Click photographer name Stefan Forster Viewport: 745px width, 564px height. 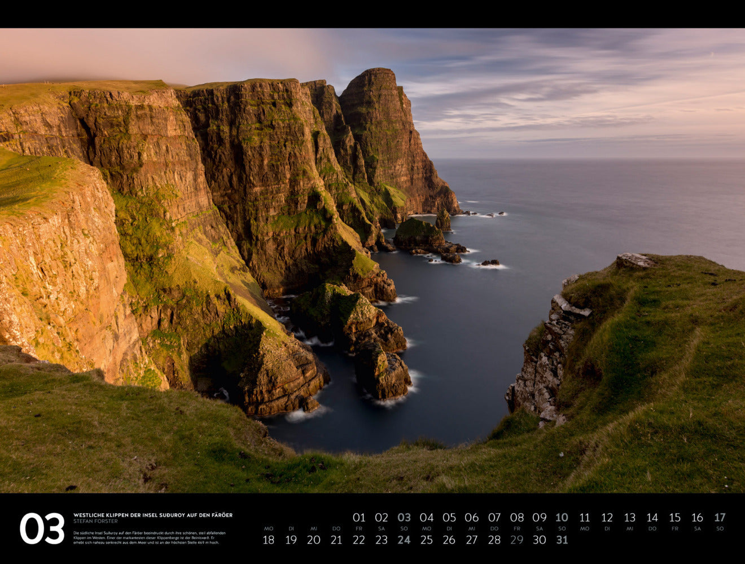[x=95, y=521]
